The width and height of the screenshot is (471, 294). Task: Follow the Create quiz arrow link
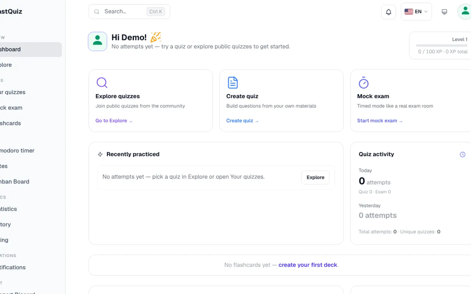coord(242,121)
